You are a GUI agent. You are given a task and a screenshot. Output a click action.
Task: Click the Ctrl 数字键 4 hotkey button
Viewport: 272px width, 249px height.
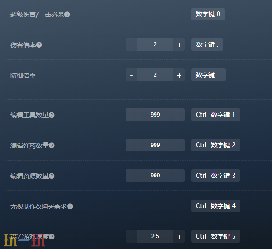(x=216, y=206)
